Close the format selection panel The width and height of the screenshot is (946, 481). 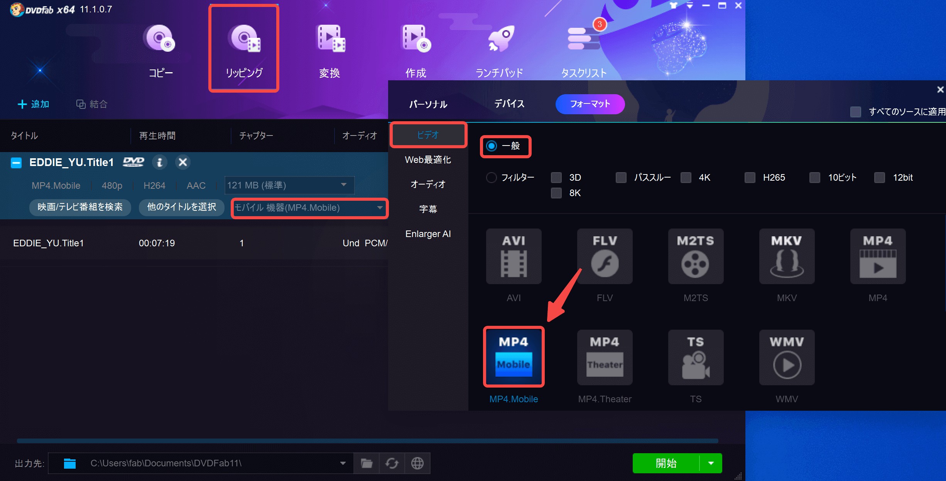(940, 90)
